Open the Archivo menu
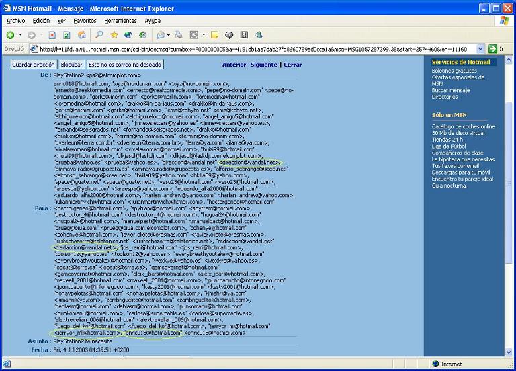The height and width of the screenshot is (371, 516). pyautogui.click(x=15, y=21)
